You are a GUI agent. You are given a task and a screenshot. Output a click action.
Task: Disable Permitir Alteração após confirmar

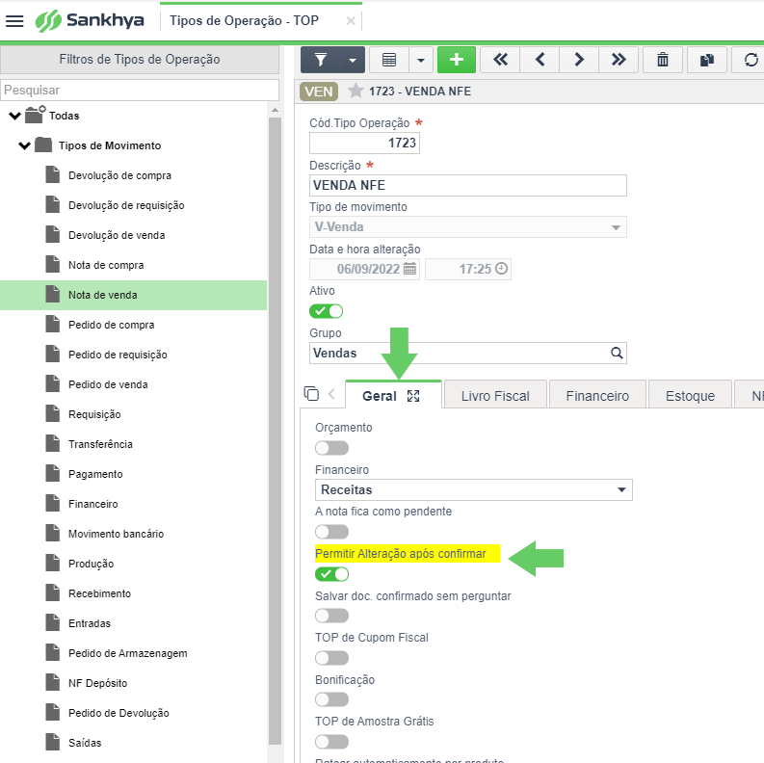[331, 574]
